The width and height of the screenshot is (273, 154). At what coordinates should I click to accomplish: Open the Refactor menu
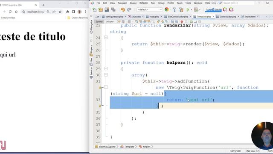click(x=144, y=3)
